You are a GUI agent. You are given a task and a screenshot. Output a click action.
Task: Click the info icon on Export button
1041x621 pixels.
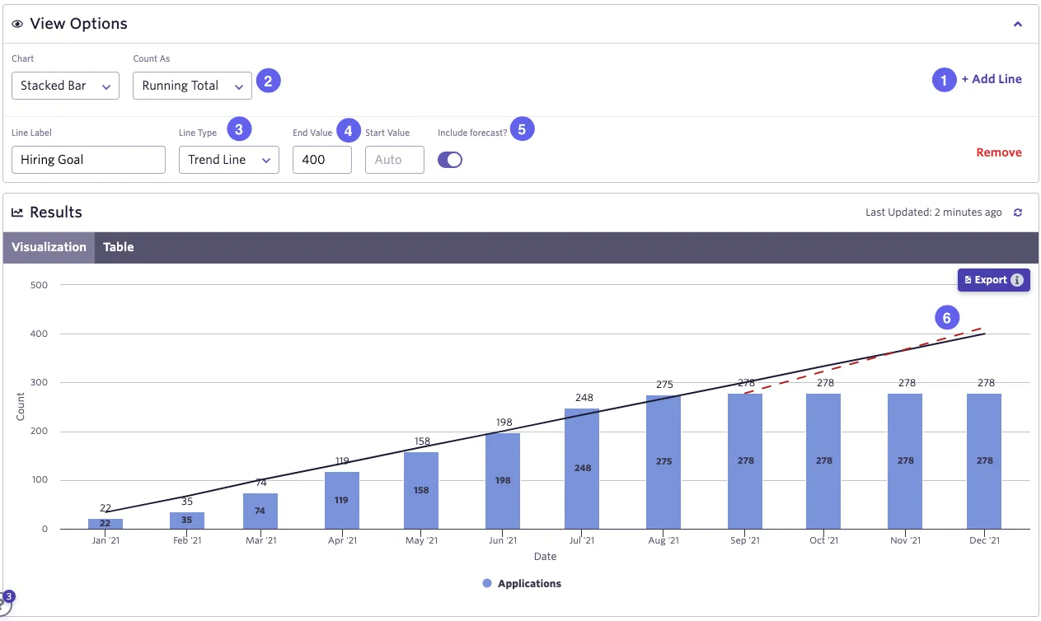(x=1017, y=280)
